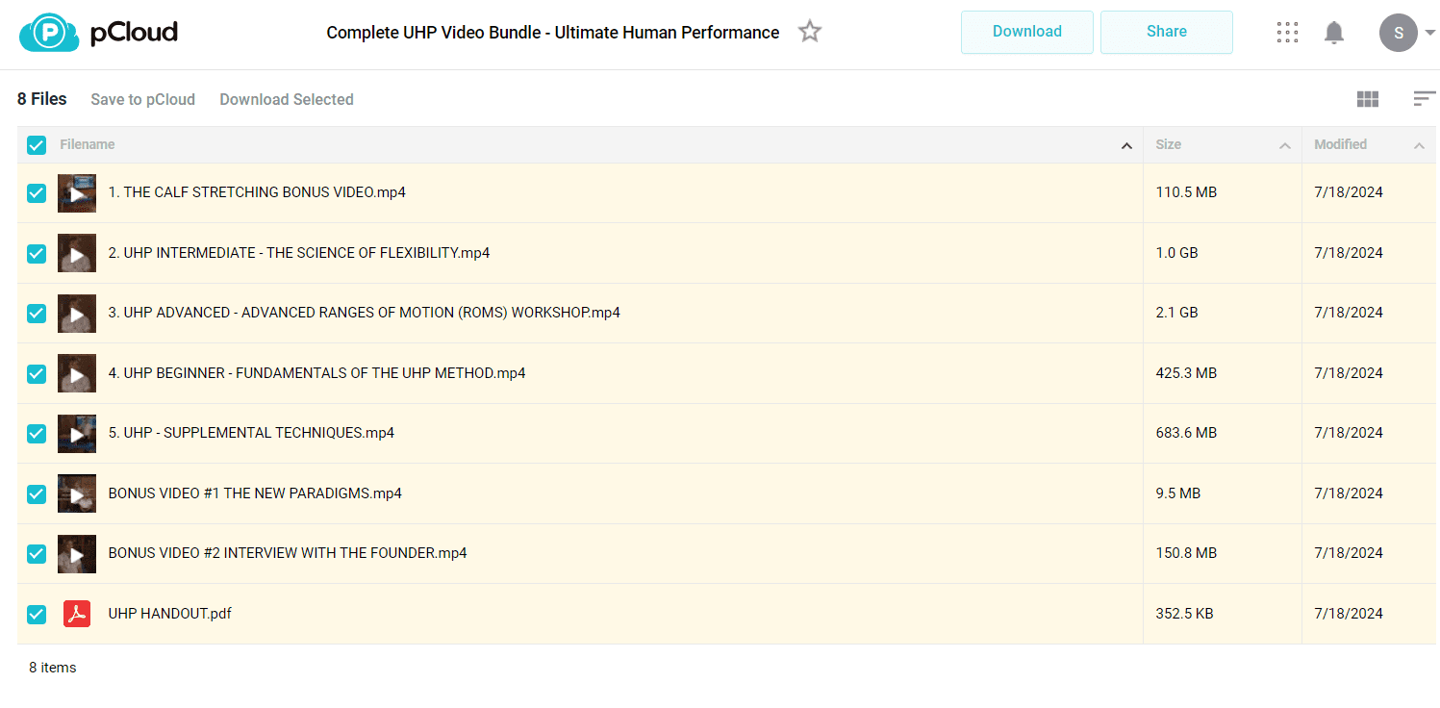Play the Calf Stretching Bonus Video thumbnail
Viewport: 1440px width, 708px height.
77,193
